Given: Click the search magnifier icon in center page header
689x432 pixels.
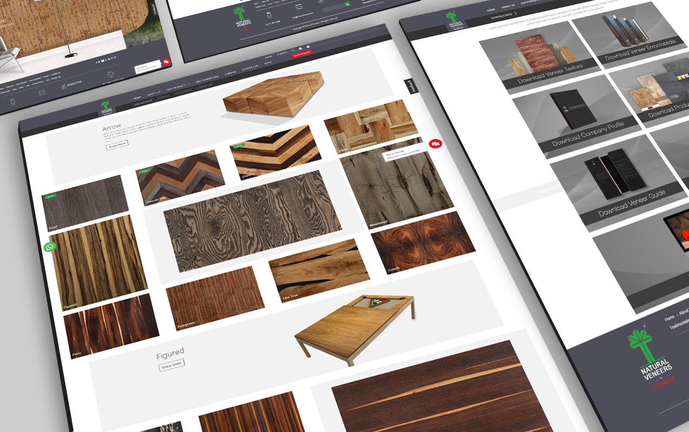Looking at the screenshot, I should point(293,51).
